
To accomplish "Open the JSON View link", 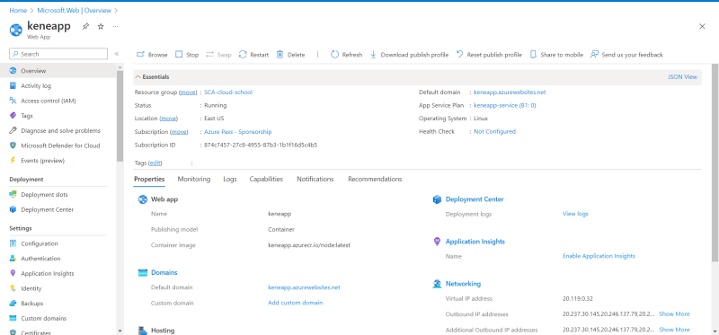I will tap(682, 77).
